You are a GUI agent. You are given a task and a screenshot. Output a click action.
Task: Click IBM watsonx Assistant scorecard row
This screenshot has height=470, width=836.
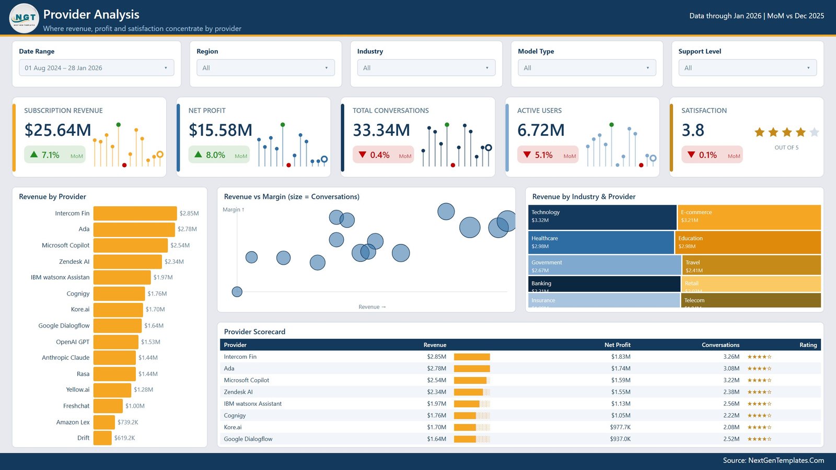coord(520,404)
